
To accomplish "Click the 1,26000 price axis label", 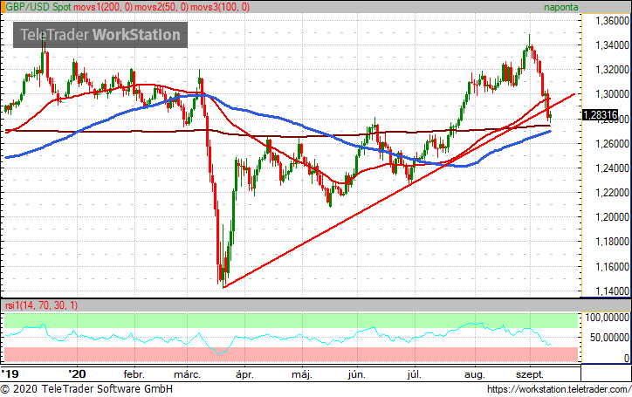I will [612, 143].
